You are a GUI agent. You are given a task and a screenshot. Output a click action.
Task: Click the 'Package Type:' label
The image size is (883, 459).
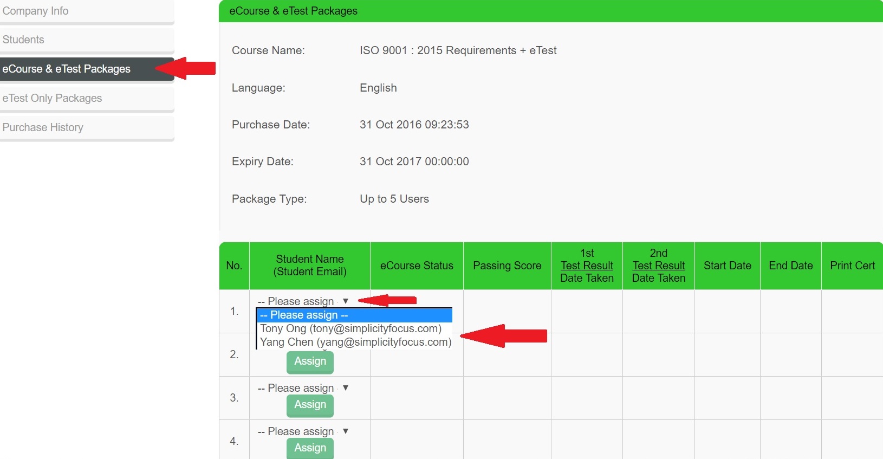pyautogui.click(x=269, y=199)
